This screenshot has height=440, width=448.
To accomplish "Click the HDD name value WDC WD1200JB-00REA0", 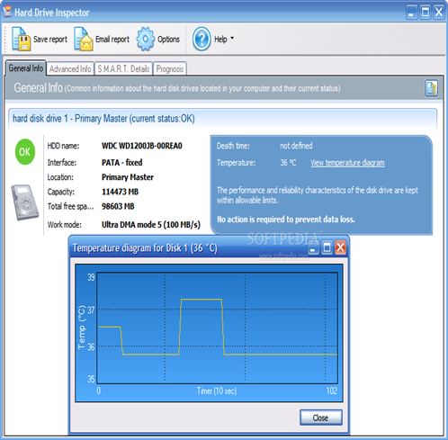I will 142,146.
